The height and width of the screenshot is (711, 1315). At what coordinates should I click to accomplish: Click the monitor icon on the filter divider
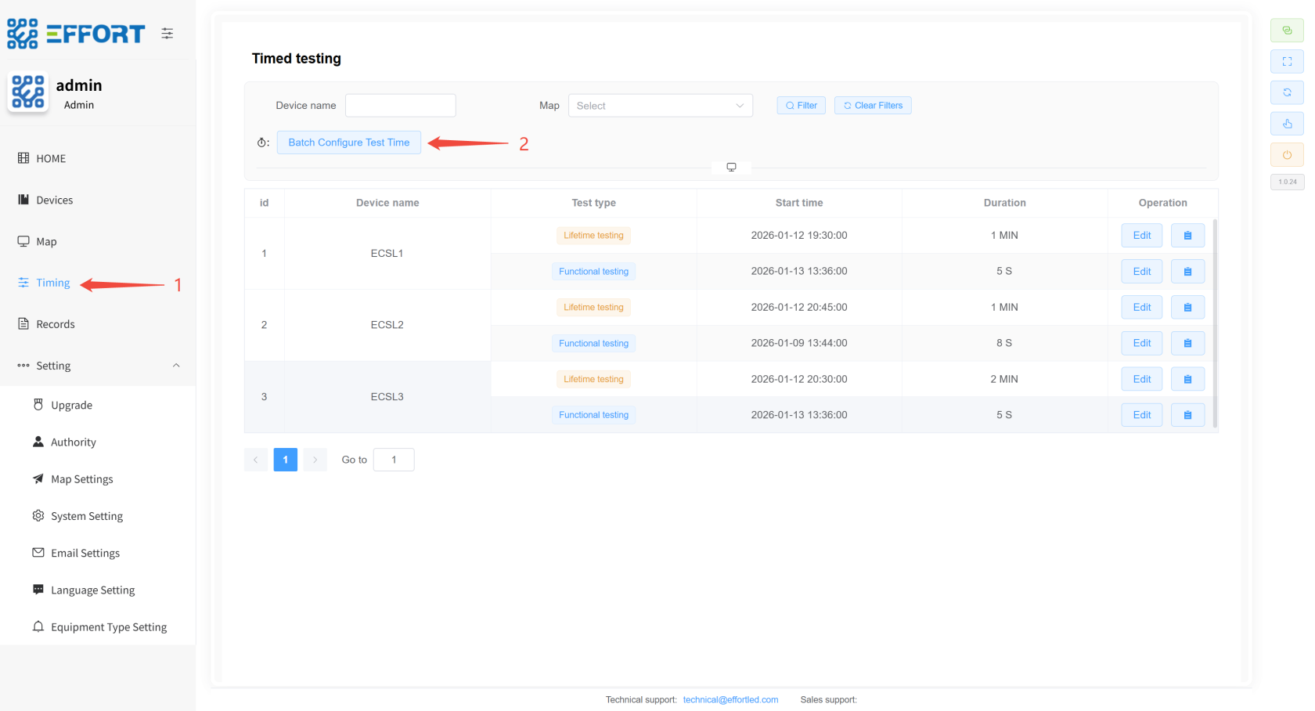(731, 168)
